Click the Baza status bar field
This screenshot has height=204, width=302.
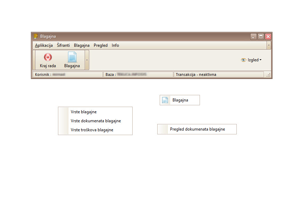[138, 74]
